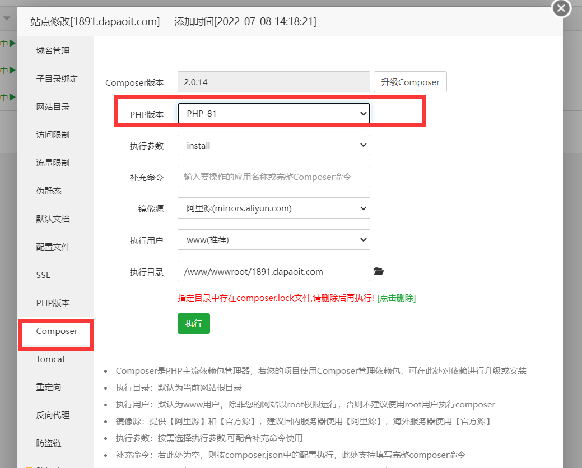Image resolution: width=582 pixels, height=468 pixels.
Task: Open 反向代理 tab
Action: click(x=53, y=415)
